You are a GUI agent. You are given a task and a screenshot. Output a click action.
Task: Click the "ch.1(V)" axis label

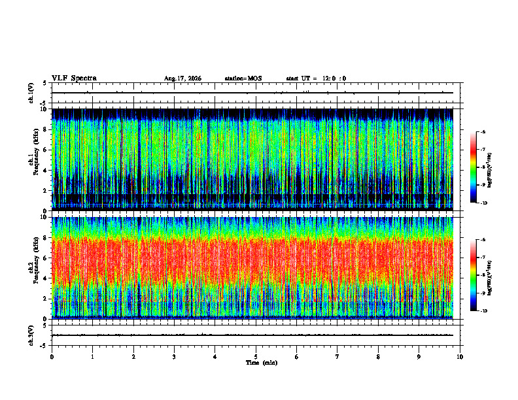pos(31,93)
